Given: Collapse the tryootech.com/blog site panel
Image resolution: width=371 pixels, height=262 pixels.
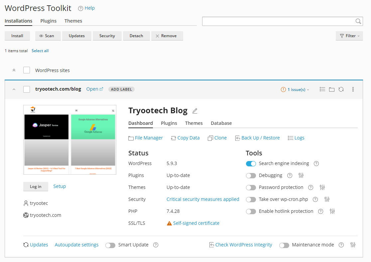Looking at the screenshot, I should coord(14,89).
